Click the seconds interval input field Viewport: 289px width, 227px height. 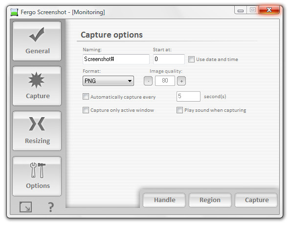click(188, 96)
